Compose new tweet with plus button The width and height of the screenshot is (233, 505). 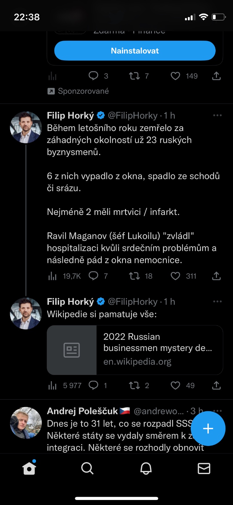(208, 429)
